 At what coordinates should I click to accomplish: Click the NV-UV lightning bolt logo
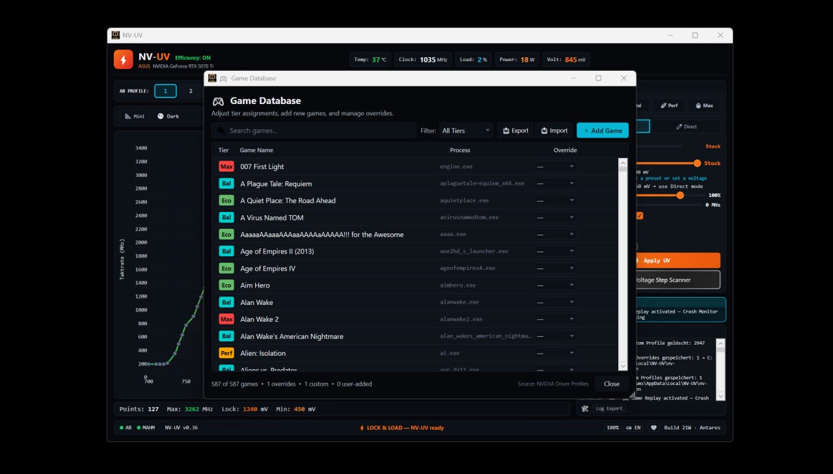click(x=124, y=60)
